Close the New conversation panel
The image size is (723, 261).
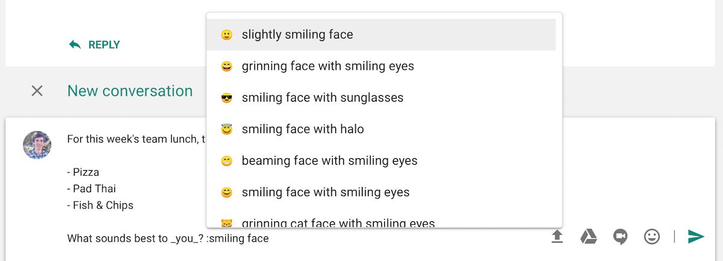pyautogui.click(x=37, y=91)
